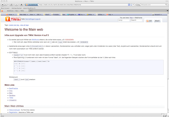
Task: Click the Attach button beside Edit button
Action: [x=157, y=21]
